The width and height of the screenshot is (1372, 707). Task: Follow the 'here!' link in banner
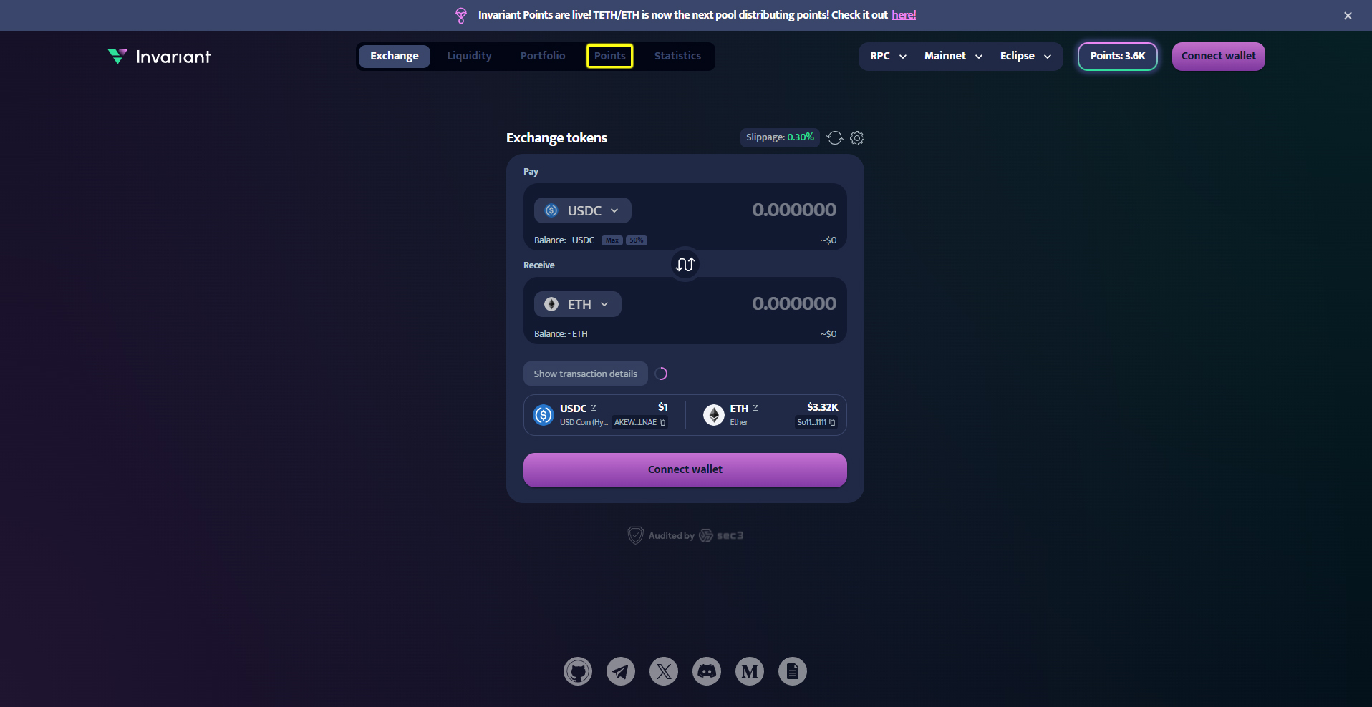coord(904,15)
